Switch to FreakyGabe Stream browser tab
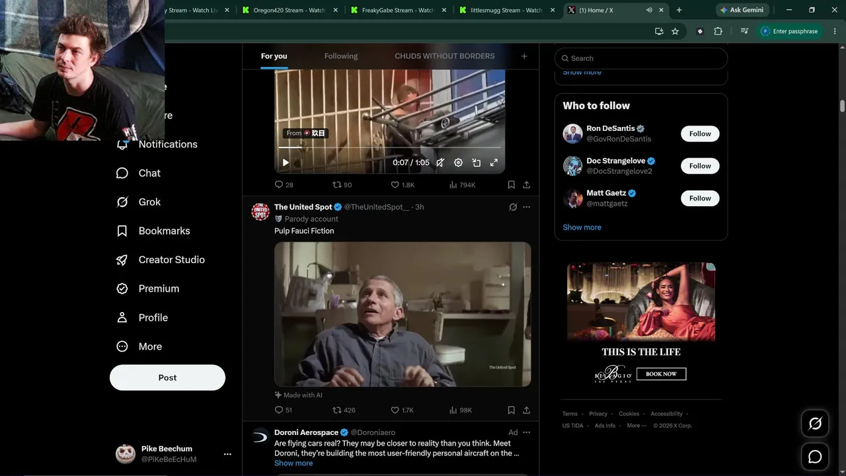This screenshot has width=846, height=476. 397,10
